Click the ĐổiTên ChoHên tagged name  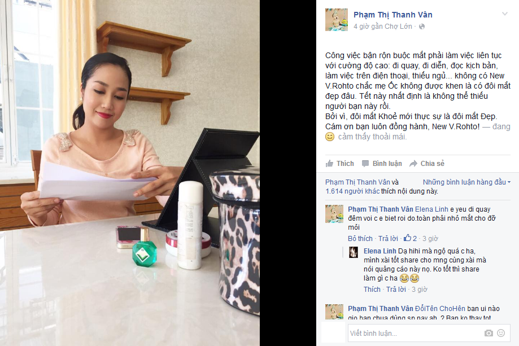coord(440,309)
